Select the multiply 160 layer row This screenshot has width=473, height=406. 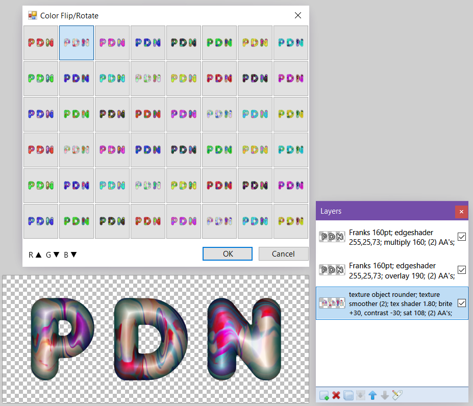(392, 237)
